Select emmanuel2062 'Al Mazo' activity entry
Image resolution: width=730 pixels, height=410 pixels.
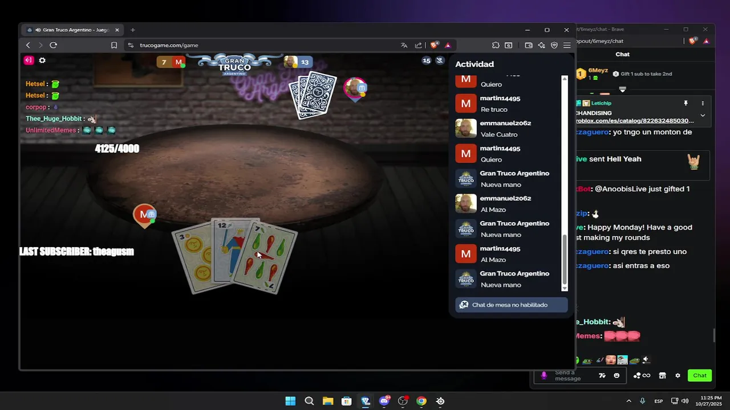coord(508,204)
